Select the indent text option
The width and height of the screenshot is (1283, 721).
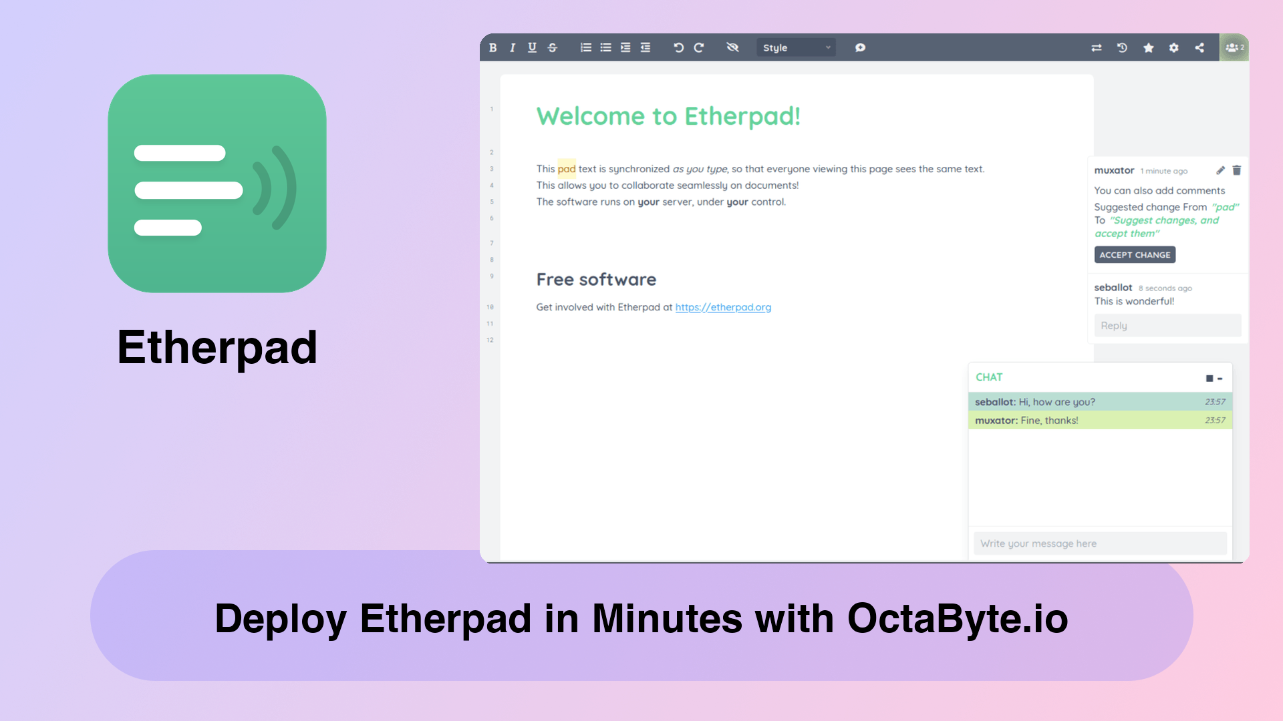point(627,47)
